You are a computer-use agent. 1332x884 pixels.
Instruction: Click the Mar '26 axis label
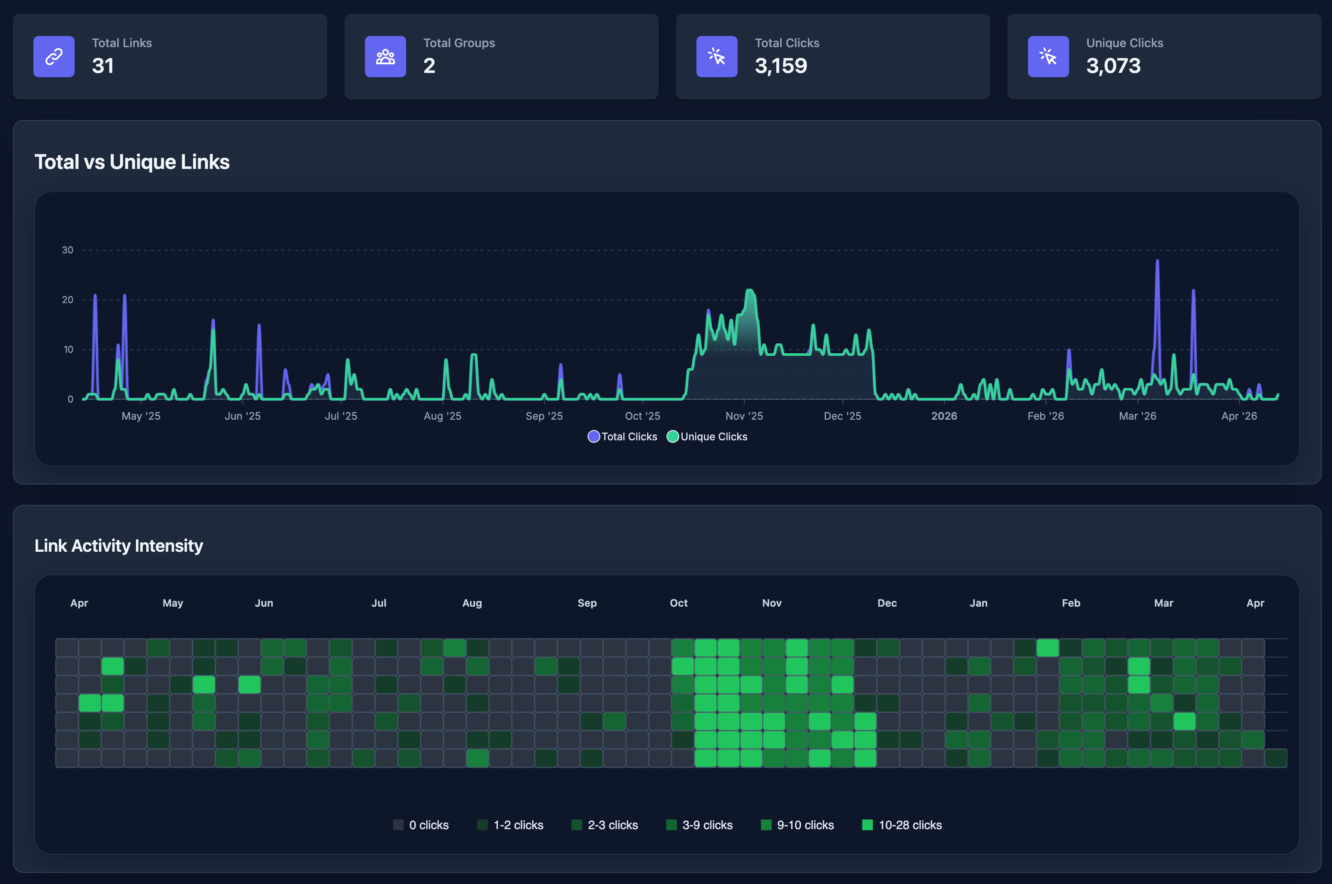pyautogui.click(x=1137, y=416)
